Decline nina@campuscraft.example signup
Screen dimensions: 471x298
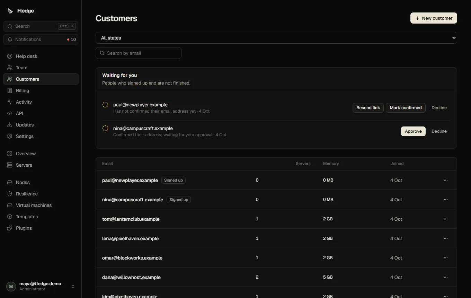pos(439,131)
